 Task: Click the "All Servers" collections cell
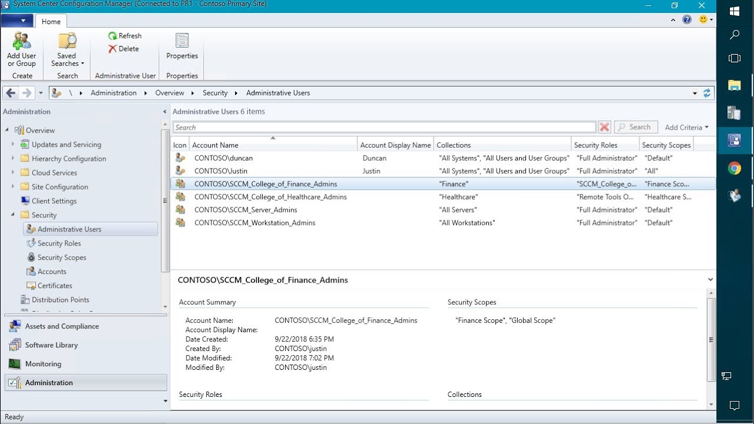458,210
